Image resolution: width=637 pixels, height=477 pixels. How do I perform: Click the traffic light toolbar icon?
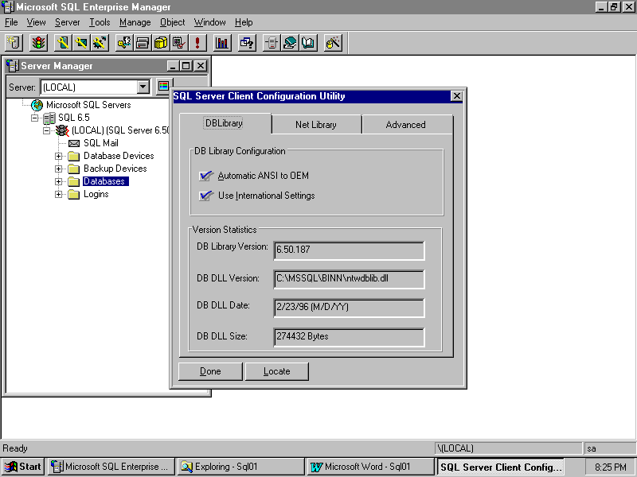[x=37, y=42]
